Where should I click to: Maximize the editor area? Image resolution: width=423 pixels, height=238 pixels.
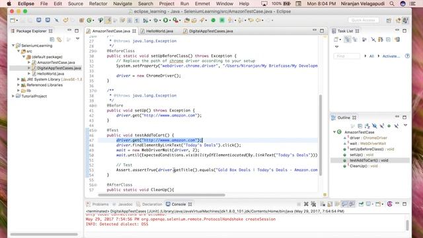click(x=322, y=31)
